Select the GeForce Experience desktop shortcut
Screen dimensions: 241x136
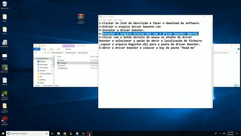pyautogui.click(x=5, y=95)
